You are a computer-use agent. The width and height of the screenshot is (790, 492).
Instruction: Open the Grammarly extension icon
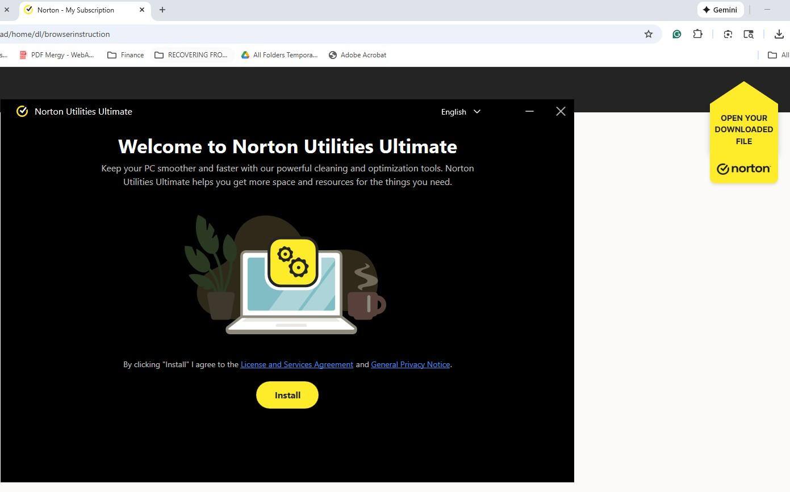pyautogui.click(x=676, y=34)
